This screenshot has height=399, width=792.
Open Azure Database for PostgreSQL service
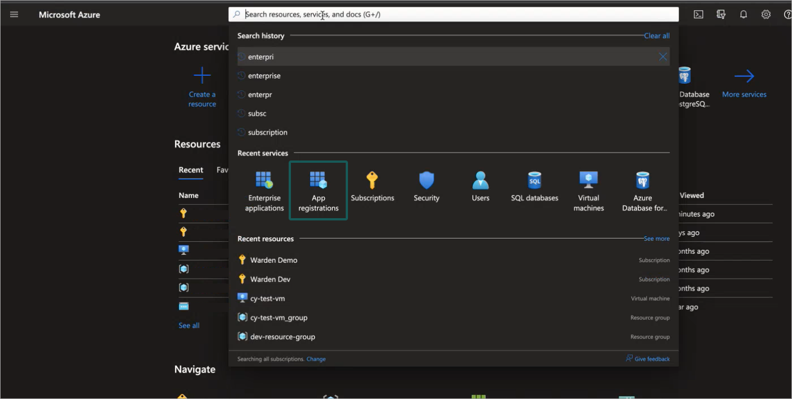pos(642,187)
